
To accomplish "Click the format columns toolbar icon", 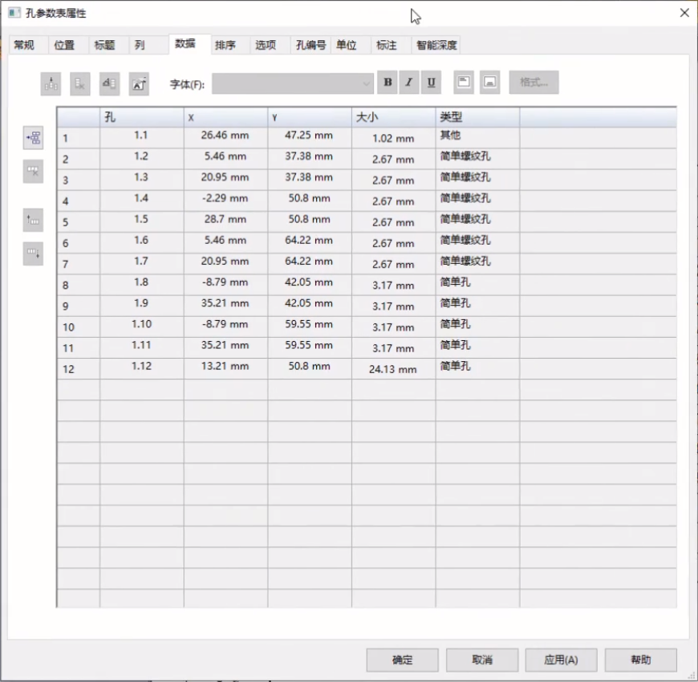I will [109, 83].
